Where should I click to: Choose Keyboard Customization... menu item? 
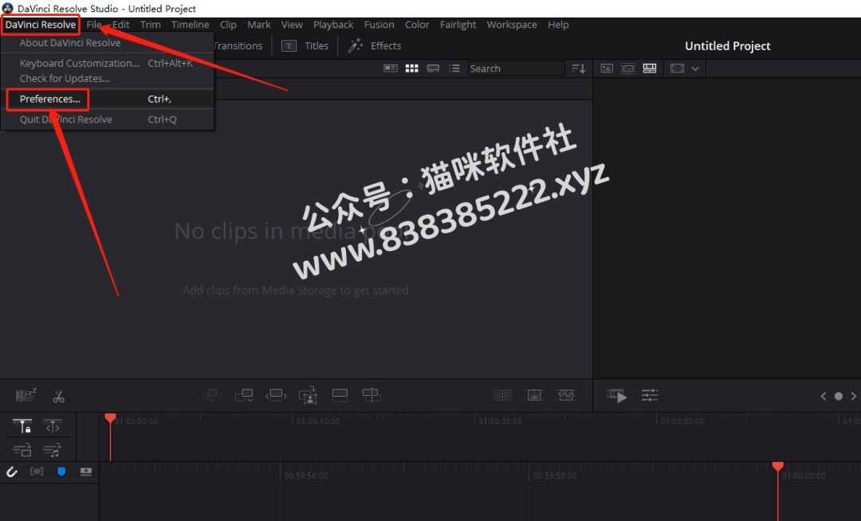point(107,63)
